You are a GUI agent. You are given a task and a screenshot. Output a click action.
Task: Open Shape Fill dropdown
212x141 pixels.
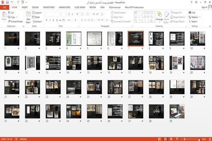click(x=176, y=13)
